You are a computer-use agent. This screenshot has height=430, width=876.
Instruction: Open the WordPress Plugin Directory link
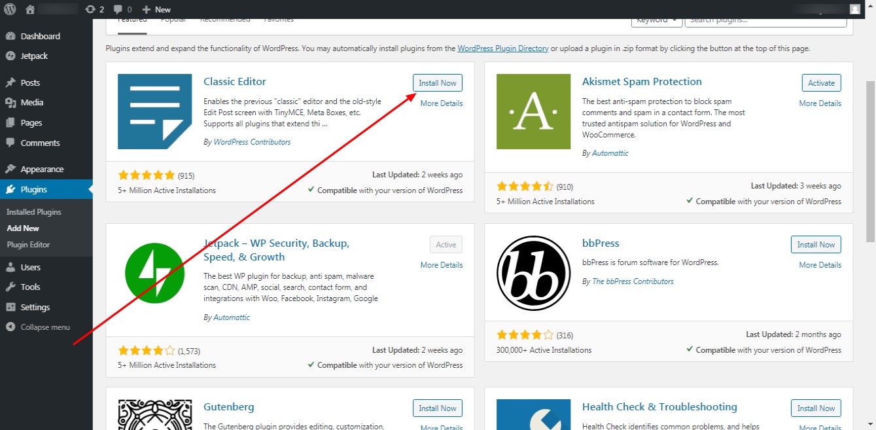pyautogui.click(x=502, y=48)
